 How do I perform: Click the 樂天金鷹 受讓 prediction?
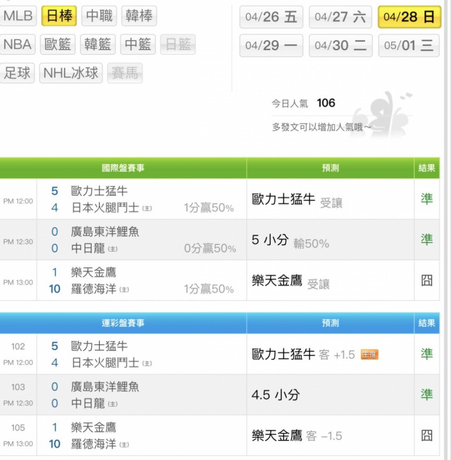click(x=291, y=281)
